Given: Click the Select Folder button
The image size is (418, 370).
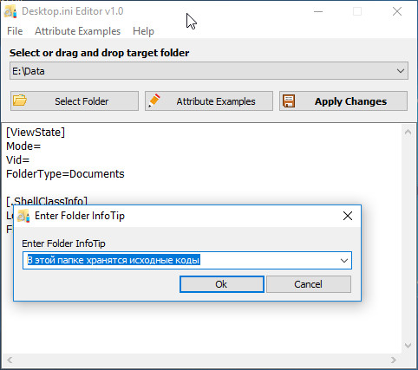Looking at the screenshot, I should 75,101.
